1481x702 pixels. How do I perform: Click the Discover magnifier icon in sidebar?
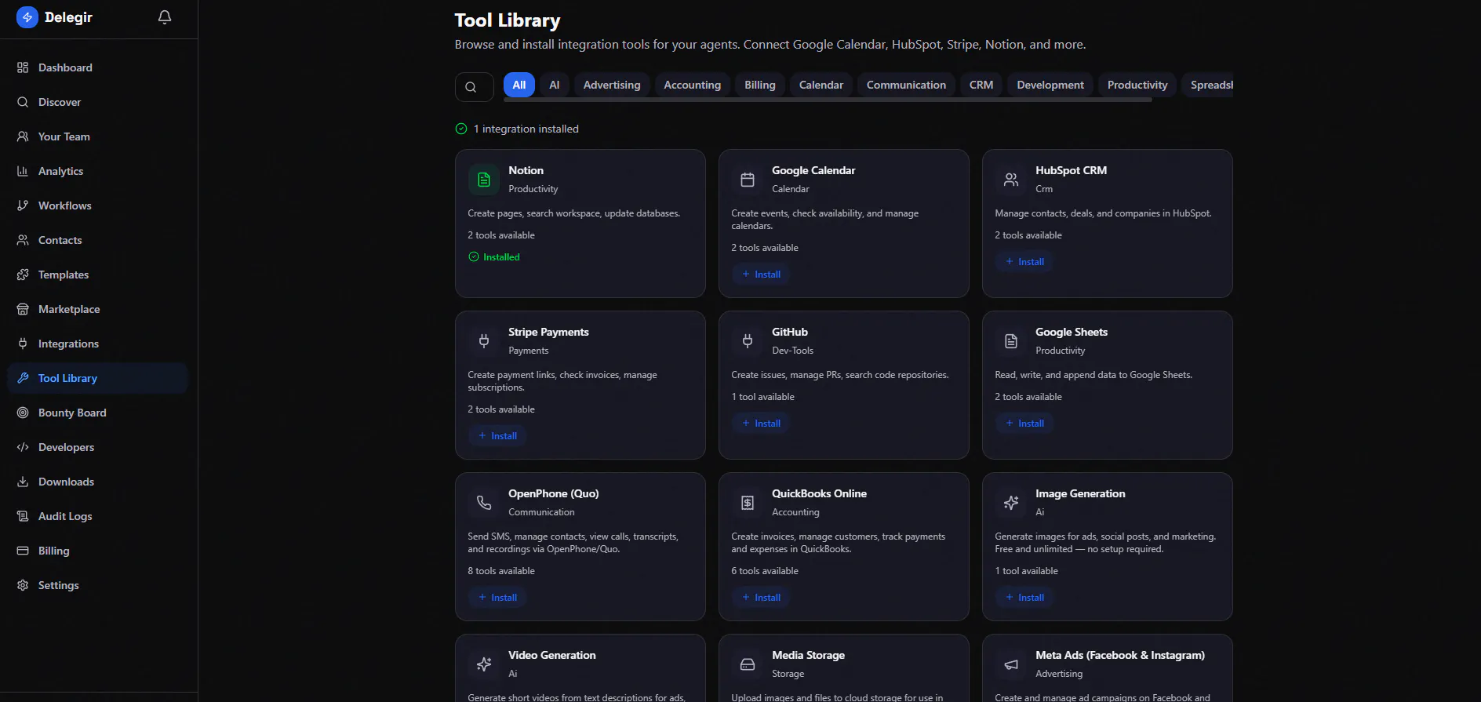pos(23,102)
